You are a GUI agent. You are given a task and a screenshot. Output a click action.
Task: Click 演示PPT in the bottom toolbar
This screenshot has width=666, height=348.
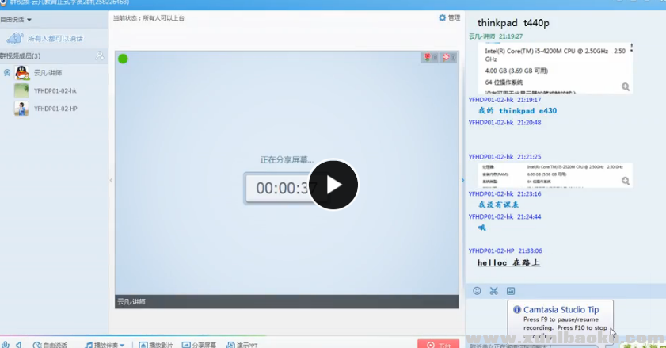pos(242,345)
